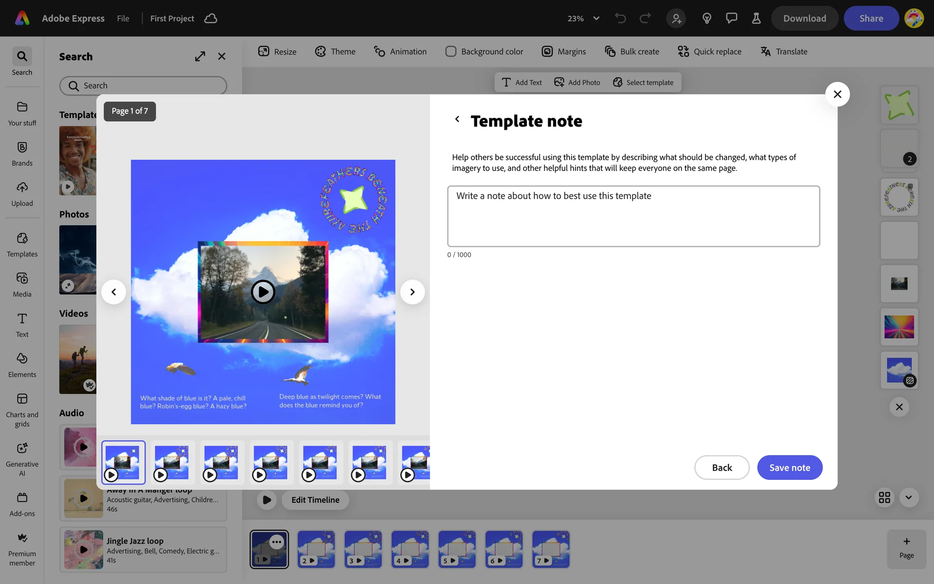Click the Save note button
The image size is (934, 584).
[790, 468]
